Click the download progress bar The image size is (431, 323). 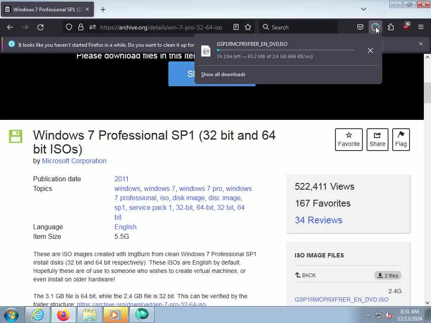point(285,50)
